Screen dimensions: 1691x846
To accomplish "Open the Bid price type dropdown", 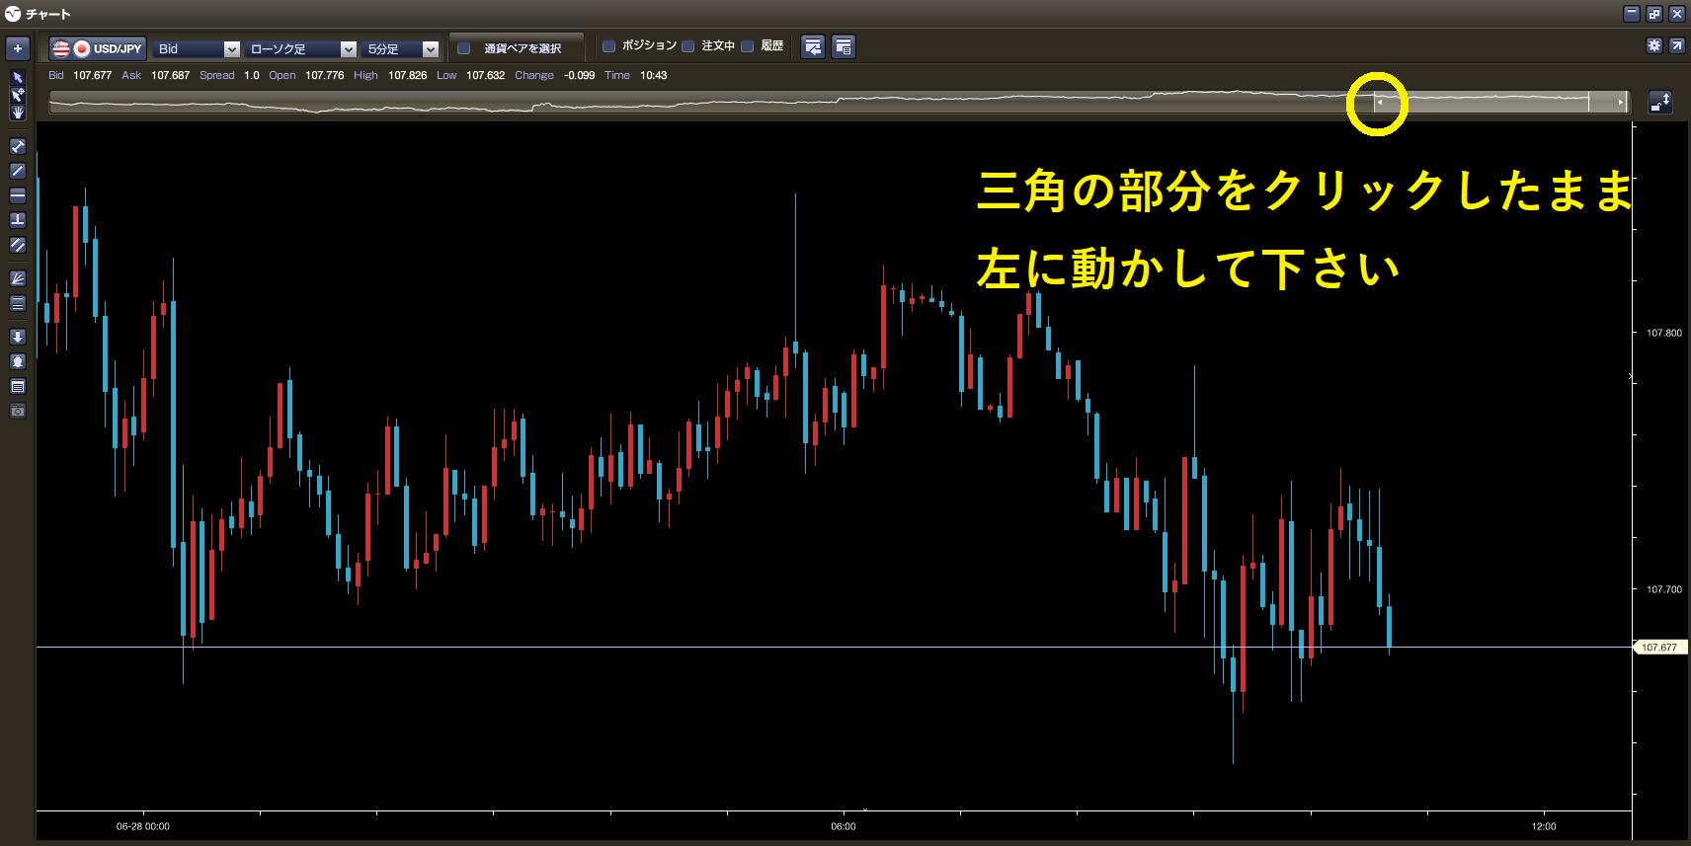I will tap(198, 48).
